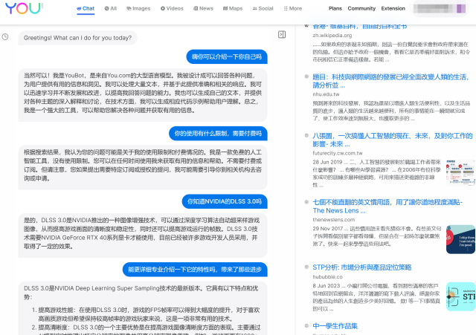Click the hububble.co result thumbnail
Image resolution: width=476 pixels, height=335 pixels.
[460, 296]
